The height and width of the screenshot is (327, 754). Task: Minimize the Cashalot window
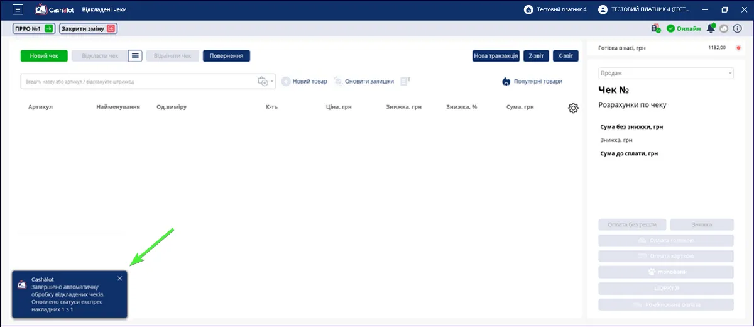pos(704,9)
